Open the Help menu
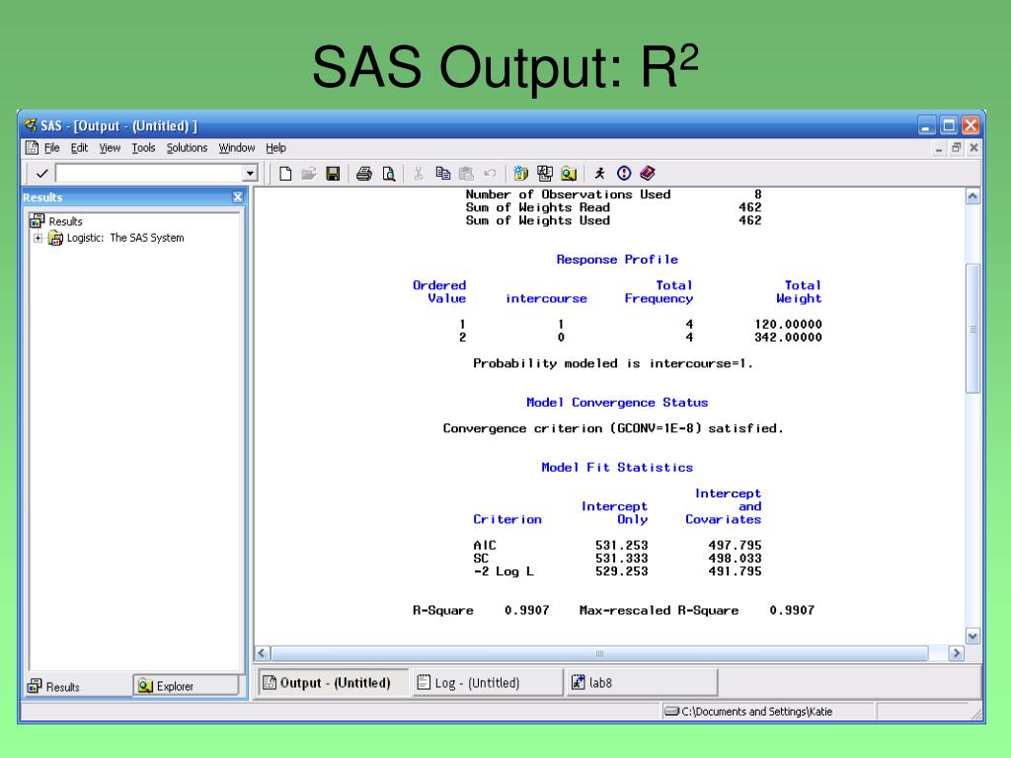Screen dimensions: 1011x758 coord(276,148)
